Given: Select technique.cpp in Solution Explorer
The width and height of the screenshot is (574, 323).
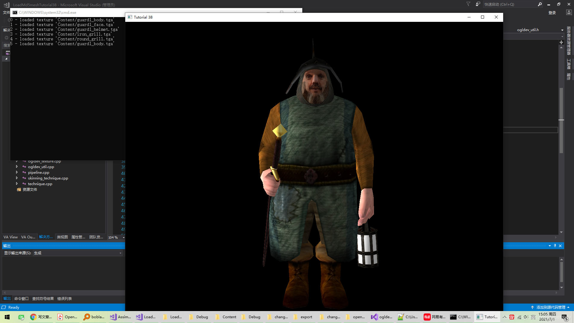Looking at the screenshot, I should click(x=40, y=184).
